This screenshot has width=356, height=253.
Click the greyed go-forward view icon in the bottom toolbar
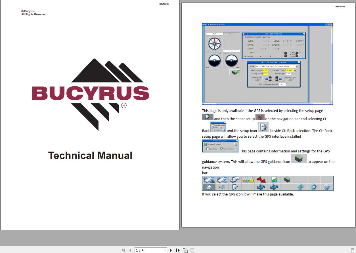(x=192, y=250)
